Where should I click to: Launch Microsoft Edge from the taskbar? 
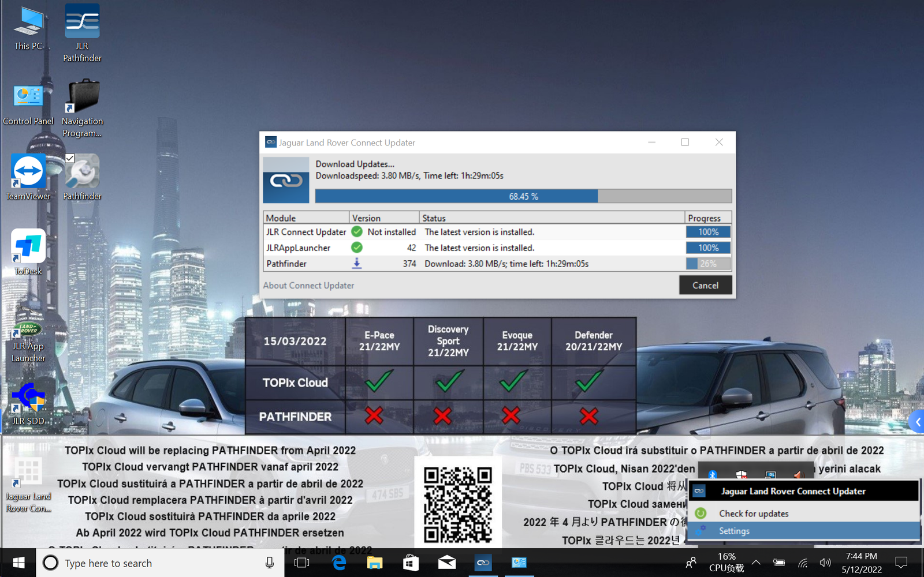coord(339,563)
